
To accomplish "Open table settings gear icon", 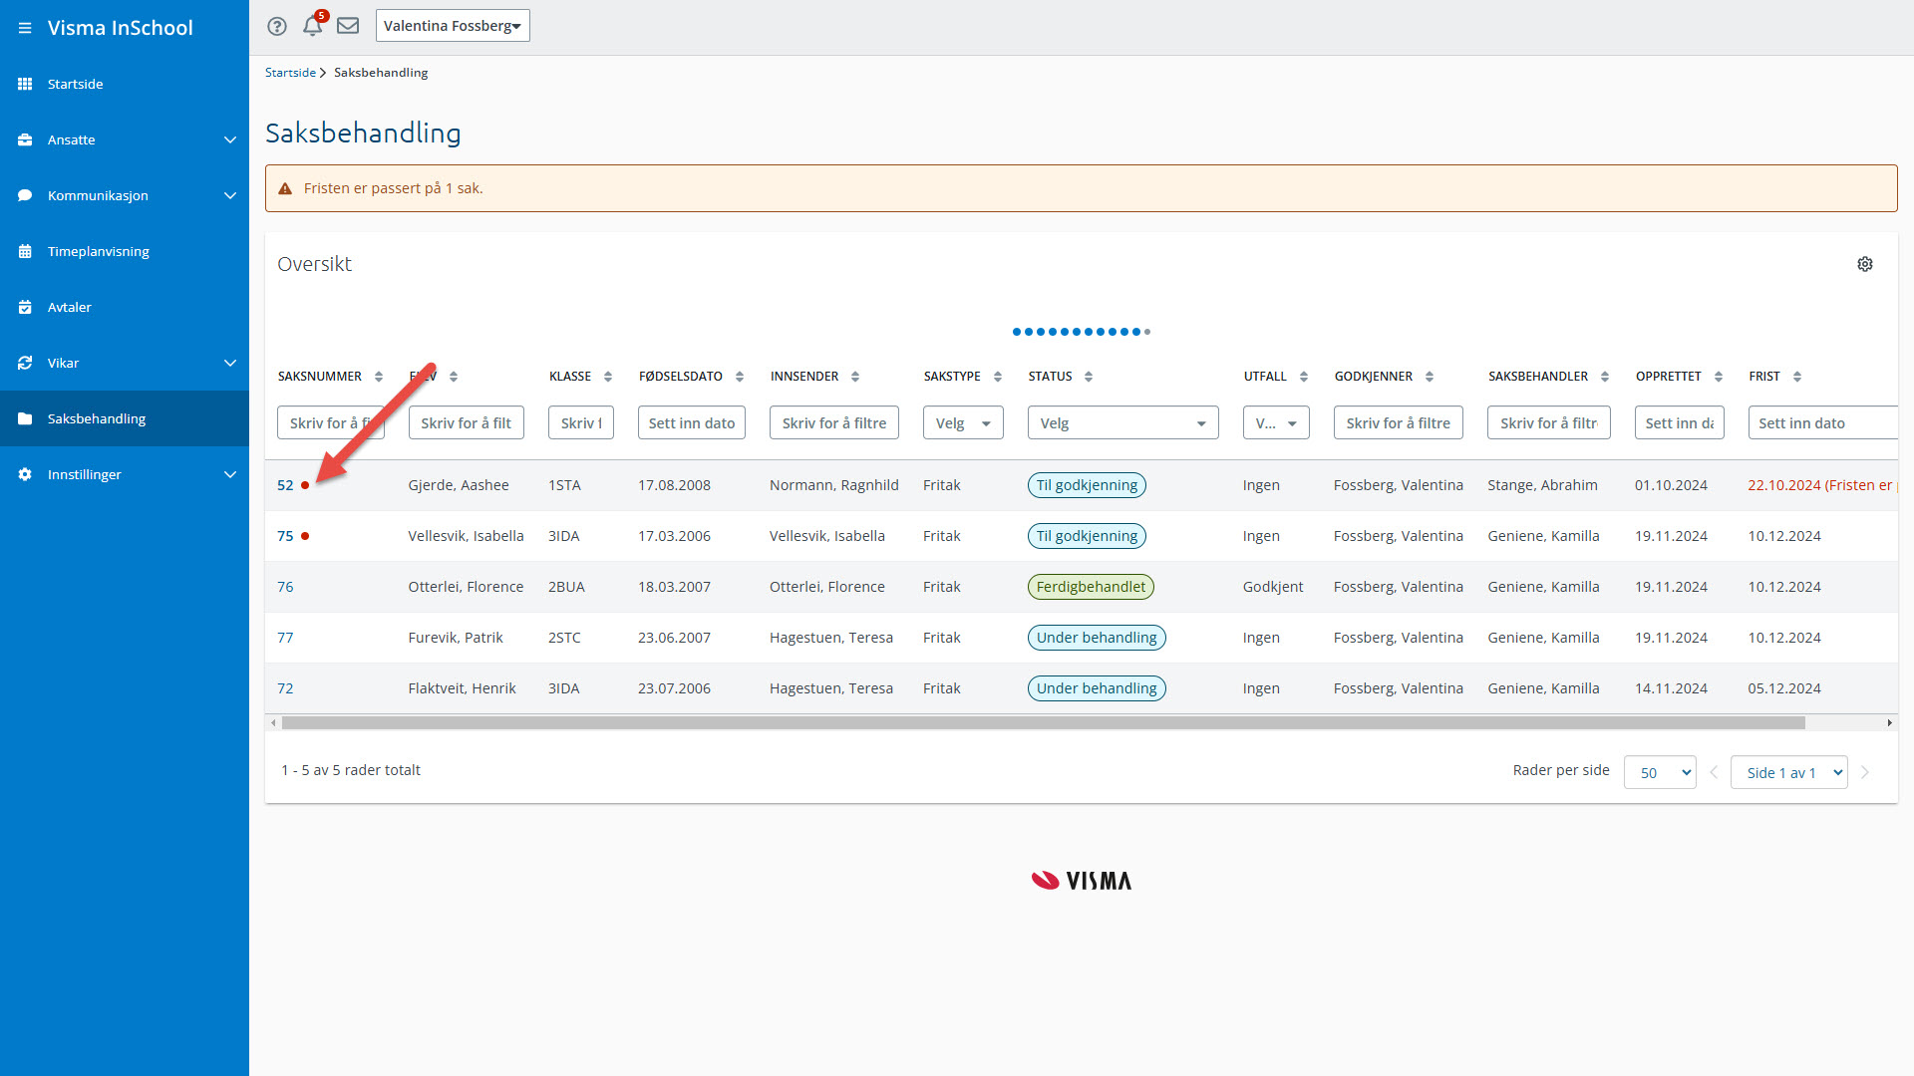I will coord(1865,264).
